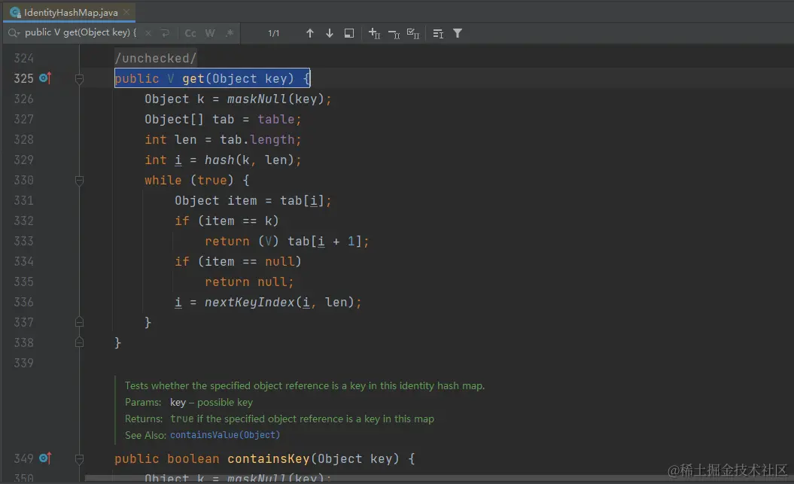Unselect occurrence icon in search bar
Viewport: 794px width, 484px height.
394,33
